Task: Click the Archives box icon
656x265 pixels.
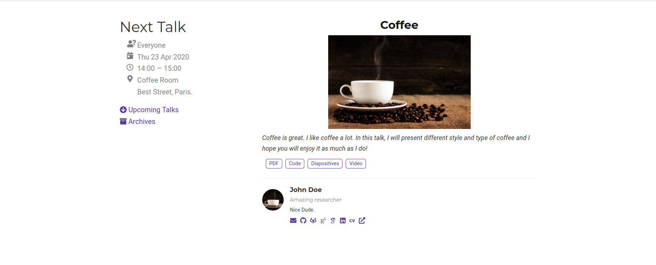Action: click(123, 121)
